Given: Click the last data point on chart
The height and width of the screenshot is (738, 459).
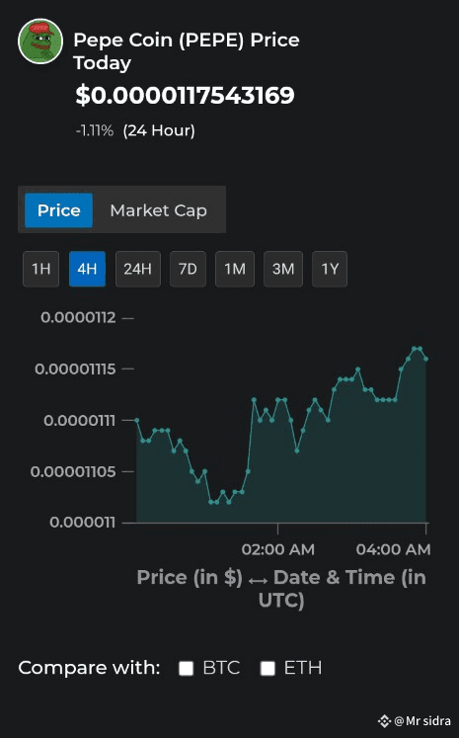Looking at the screenshot, I should tap(426, 359).
